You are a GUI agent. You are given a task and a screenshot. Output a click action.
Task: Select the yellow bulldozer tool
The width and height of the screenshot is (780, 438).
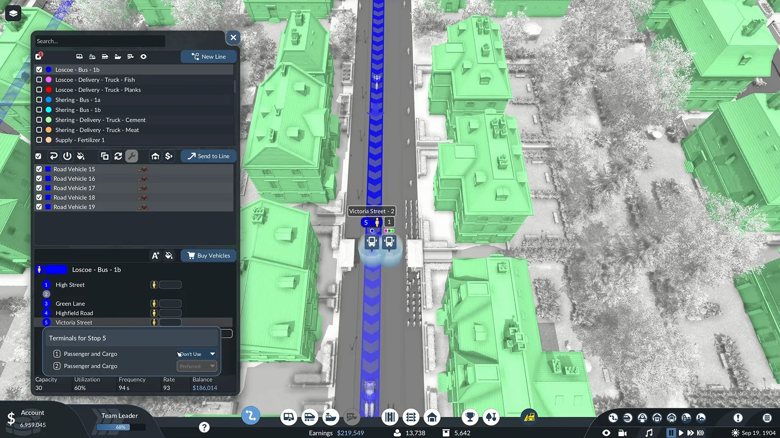[529, 417]
